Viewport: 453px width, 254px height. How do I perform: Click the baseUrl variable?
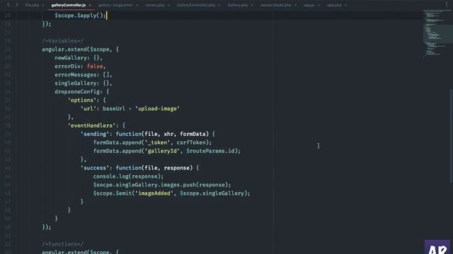click(114, 109)
